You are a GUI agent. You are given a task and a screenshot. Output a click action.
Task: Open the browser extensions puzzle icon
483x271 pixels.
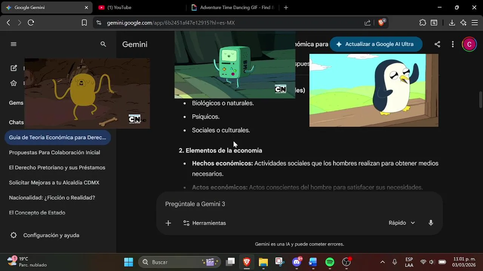click(x=423, y=23)
